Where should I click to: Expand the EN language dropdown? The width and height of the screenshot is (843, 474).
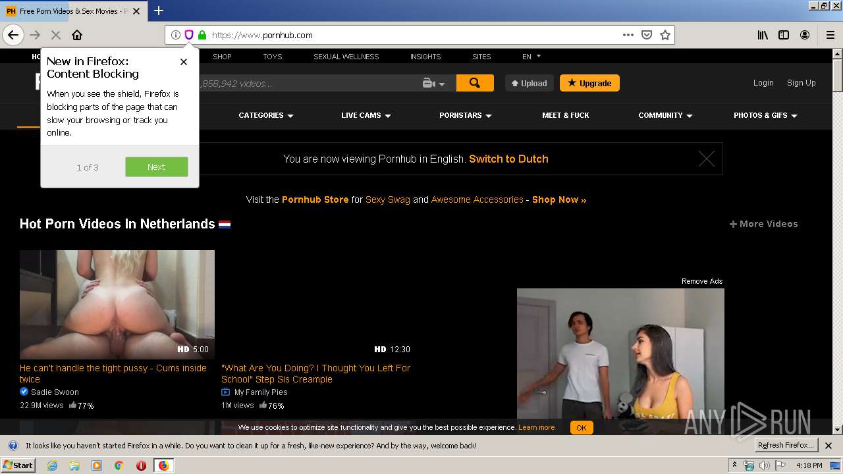coord(531,57)
